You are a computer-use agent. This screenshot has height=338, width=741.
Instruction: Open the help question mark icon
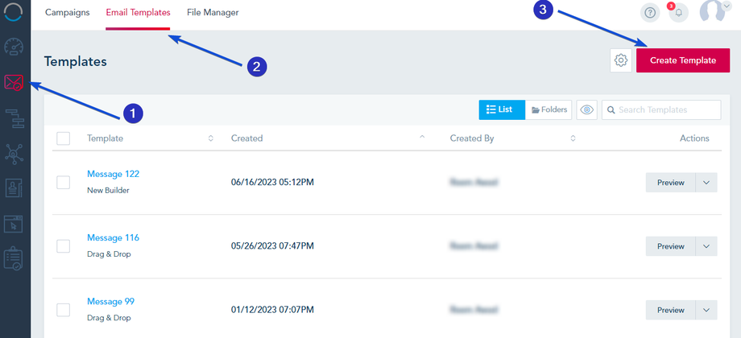[x=650, y=13]
